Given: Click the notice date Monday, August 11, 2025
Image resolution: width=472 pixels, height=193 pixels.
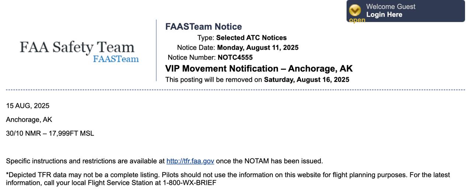Looking at the screenshot, I should pos(258,48).
